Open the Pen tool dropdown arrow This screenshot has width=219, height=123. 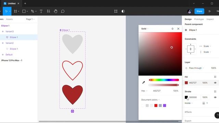coord(36,11)
